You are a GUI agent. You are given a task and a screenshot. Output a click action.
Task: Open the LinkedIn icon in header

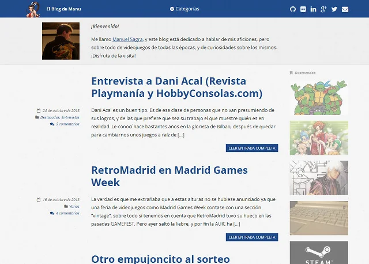313,9
